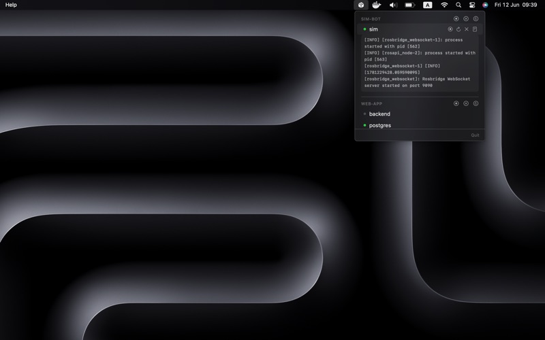Image resolution: width=545 pixels, height=340 pixels.
Task: Select the postgres service row
Action: [420, 125]
